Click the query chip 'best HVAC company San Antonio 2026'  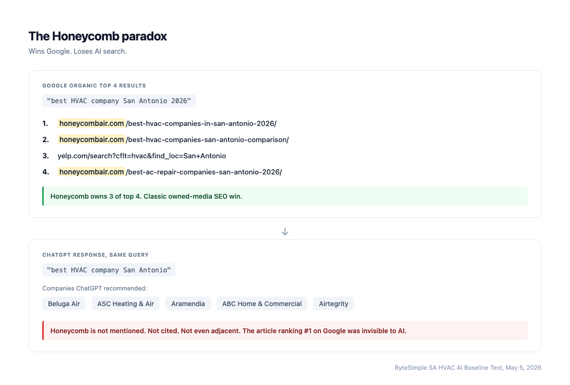tap(119, 101)
